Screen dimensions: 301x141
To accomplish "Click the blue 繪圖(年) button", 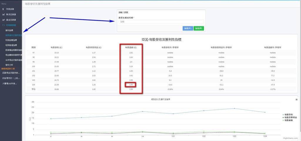I will point(188,28).
